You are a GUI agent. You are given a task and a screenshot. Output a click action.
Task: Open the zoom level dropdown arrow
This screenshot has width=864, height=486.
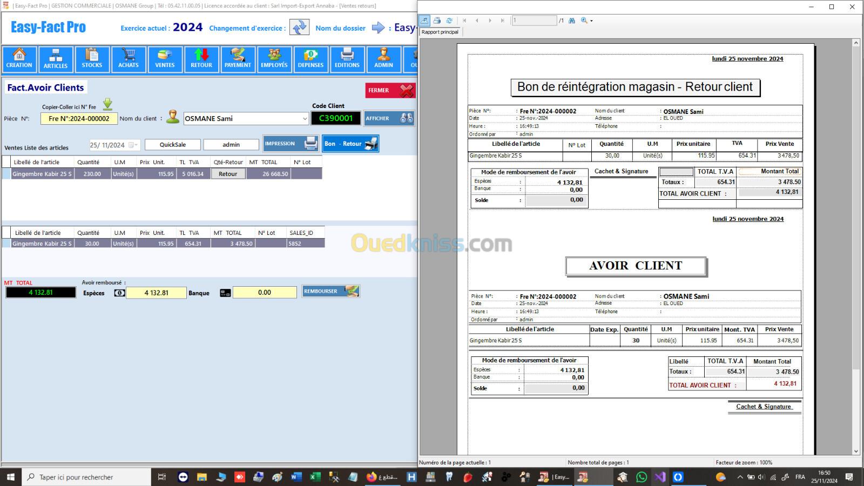pyautogui.click(x=592, y=21)
